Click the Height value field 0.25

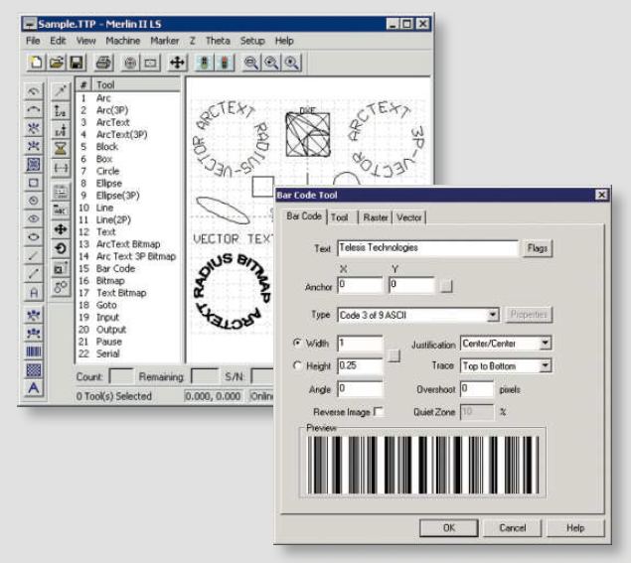[360, 365]
